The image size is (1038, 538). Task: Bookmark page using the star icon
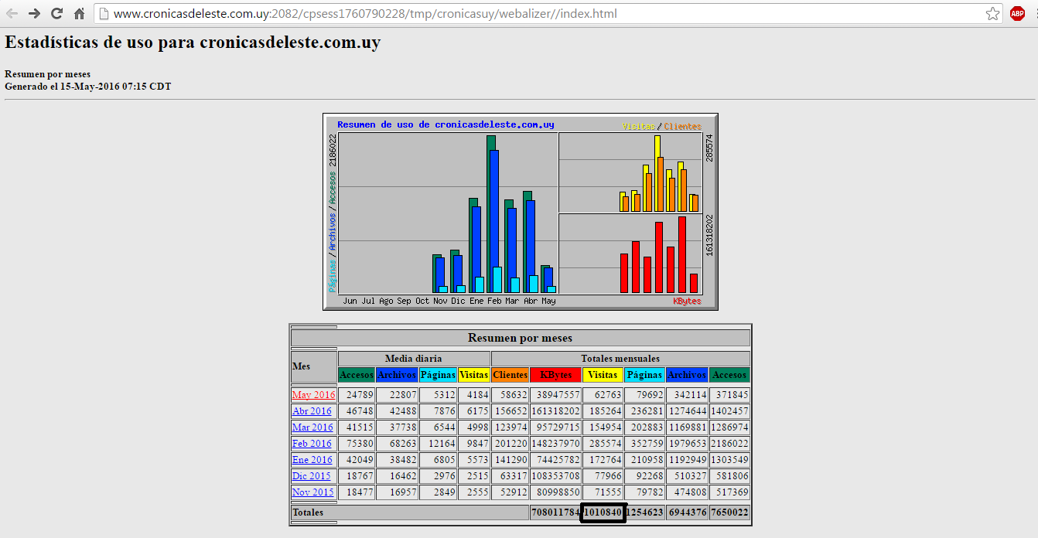click(992, 14)
